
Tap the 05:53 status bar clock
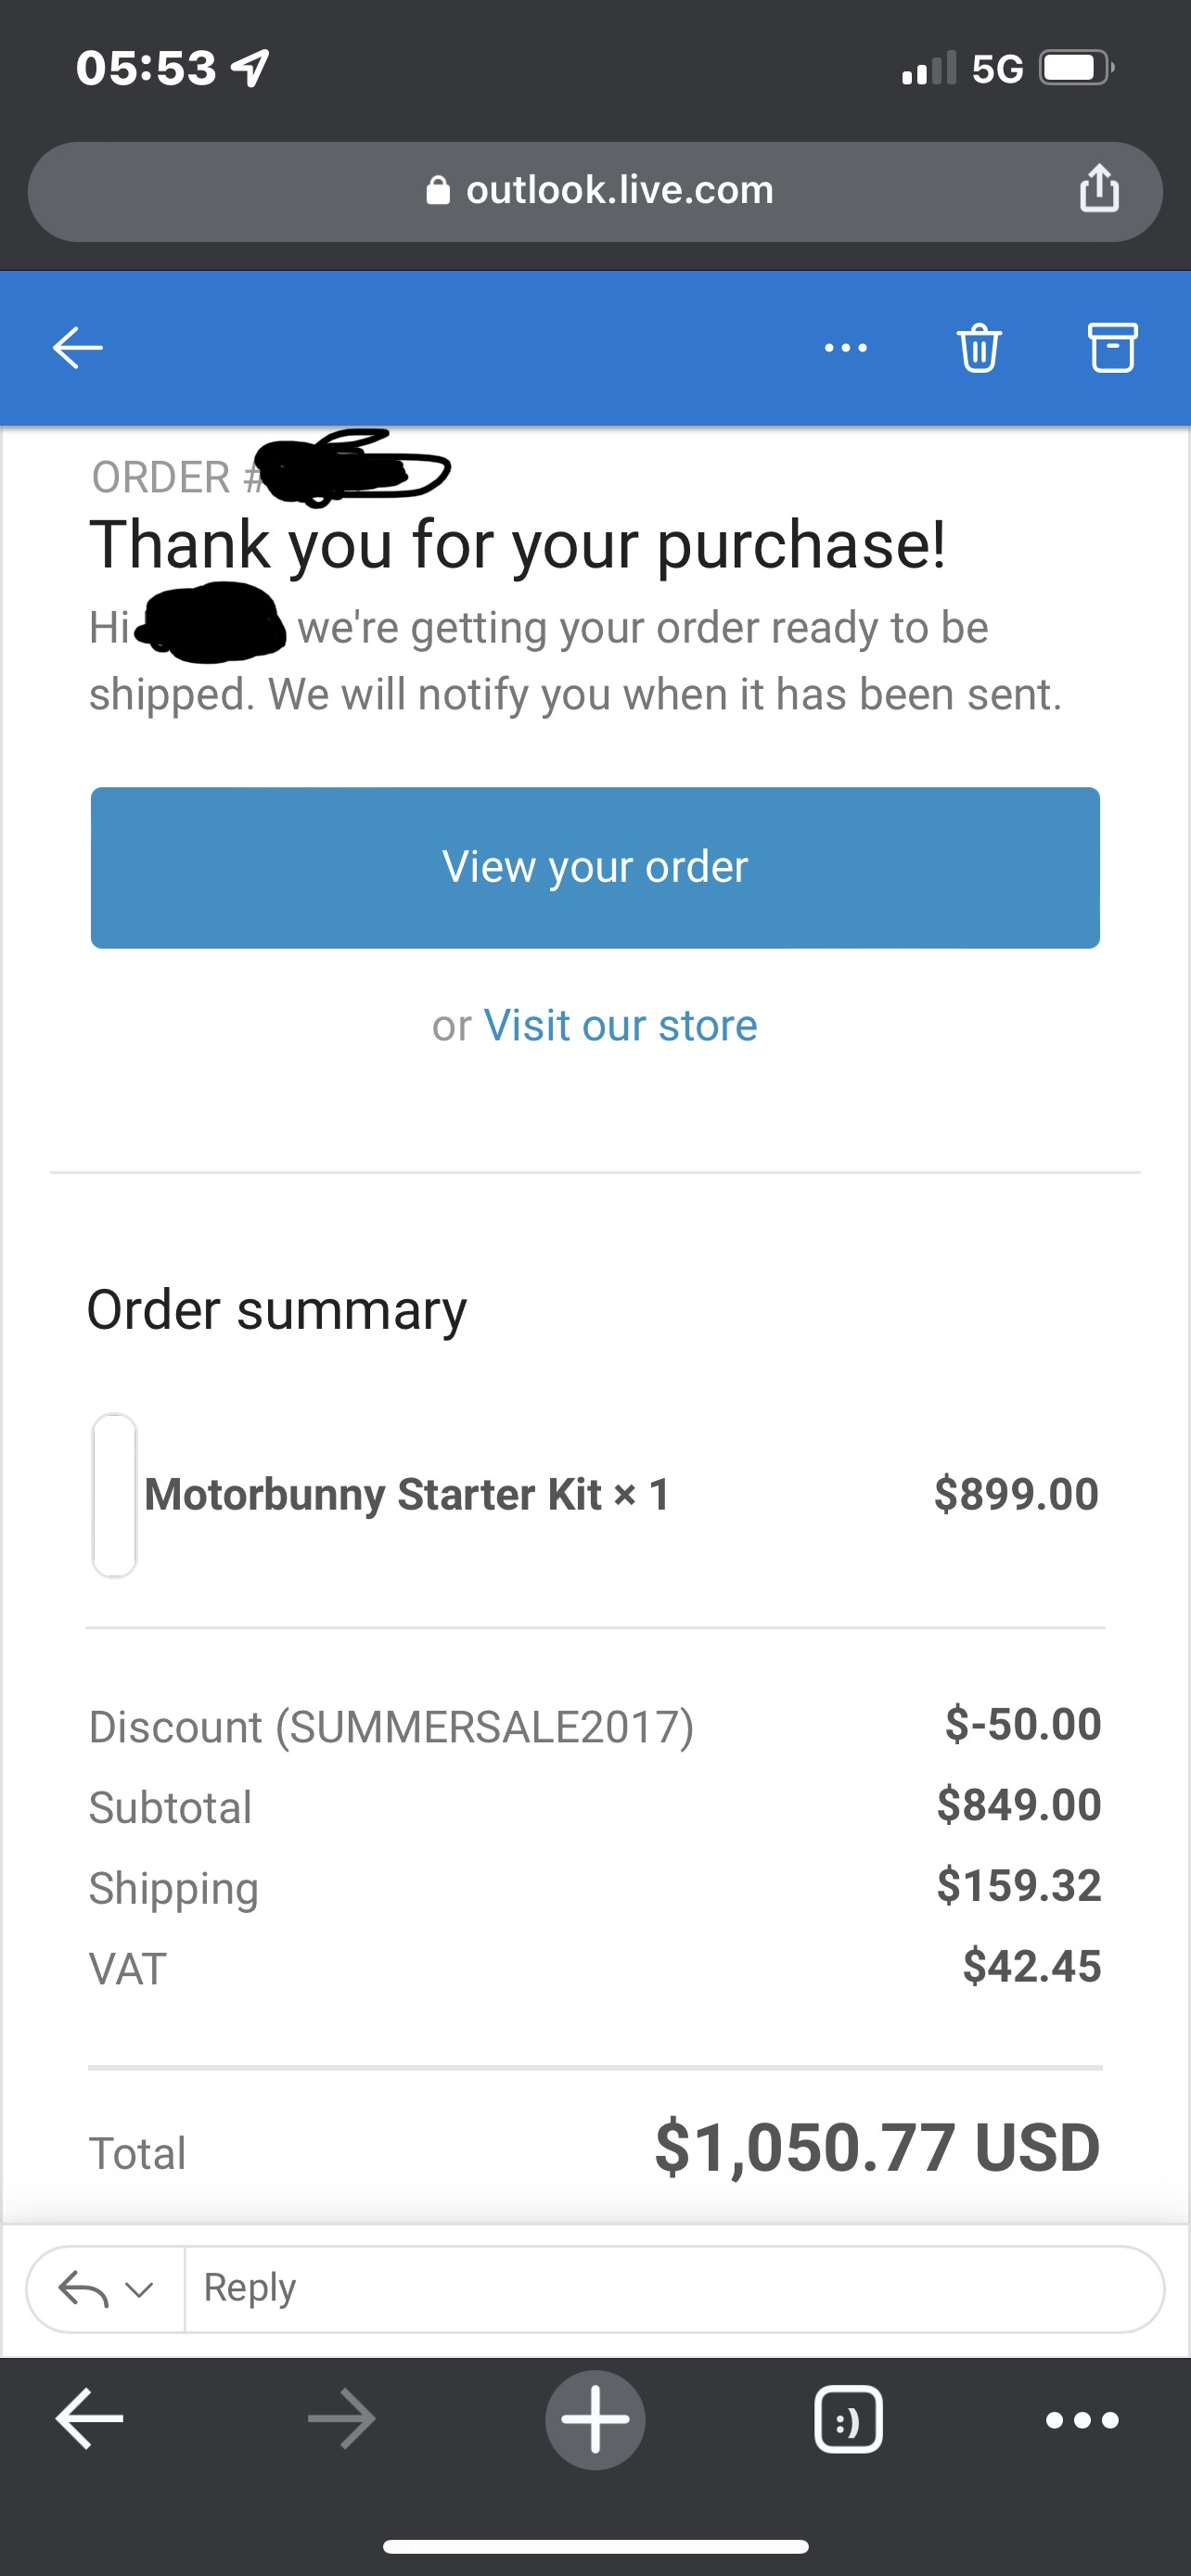[x=146, y=68]
